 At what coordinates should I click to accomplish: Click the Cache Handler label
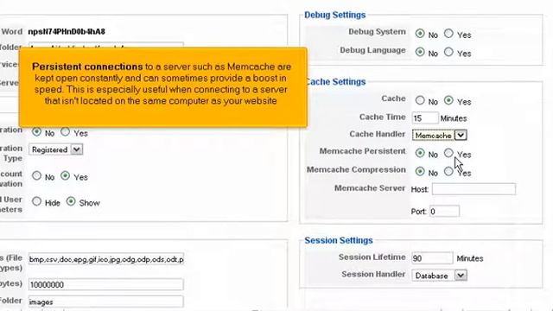click(378, 134)
